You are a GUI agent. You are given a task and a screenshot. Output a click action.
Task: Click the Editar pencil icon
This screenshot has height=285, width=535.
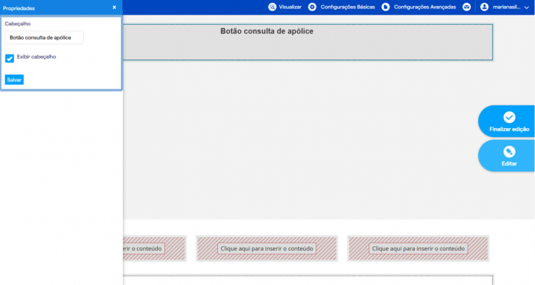click(x=509, y=152)
